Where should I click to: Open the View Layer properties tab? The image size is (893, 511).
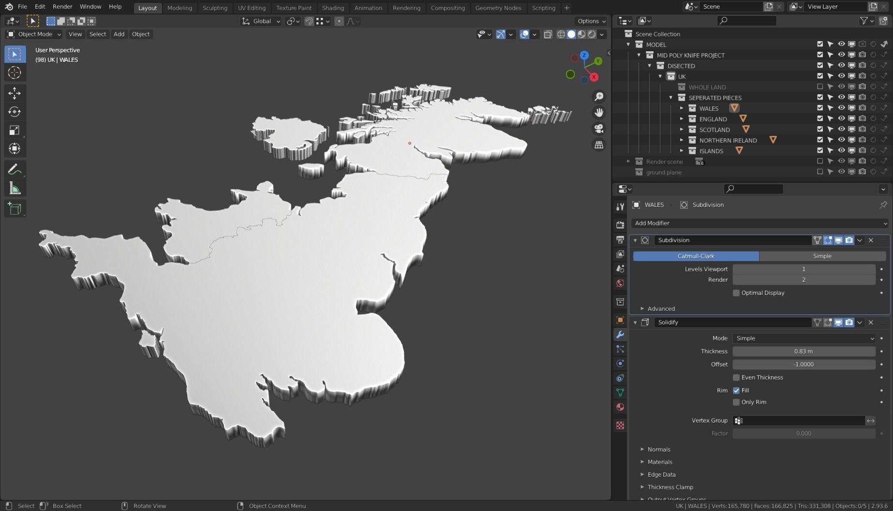[x=620, y=254]
